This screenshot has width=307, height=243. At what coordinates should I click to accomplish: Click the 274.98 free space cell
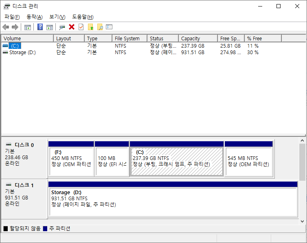(230, 53)
